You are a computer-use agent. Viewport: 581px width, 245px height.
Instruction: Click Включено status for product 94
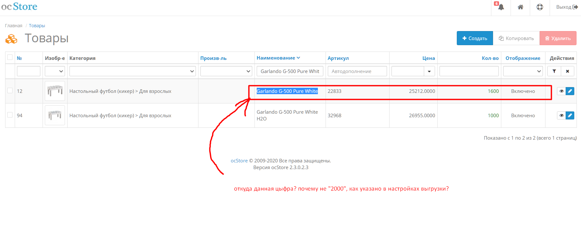click(523, 115)
